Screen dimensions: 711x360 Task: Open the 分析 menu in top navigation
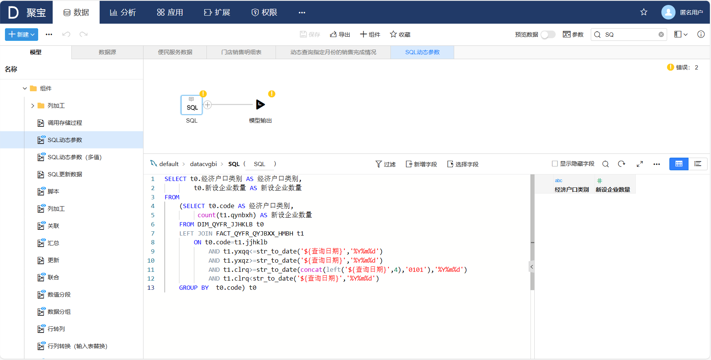point(123,13)
